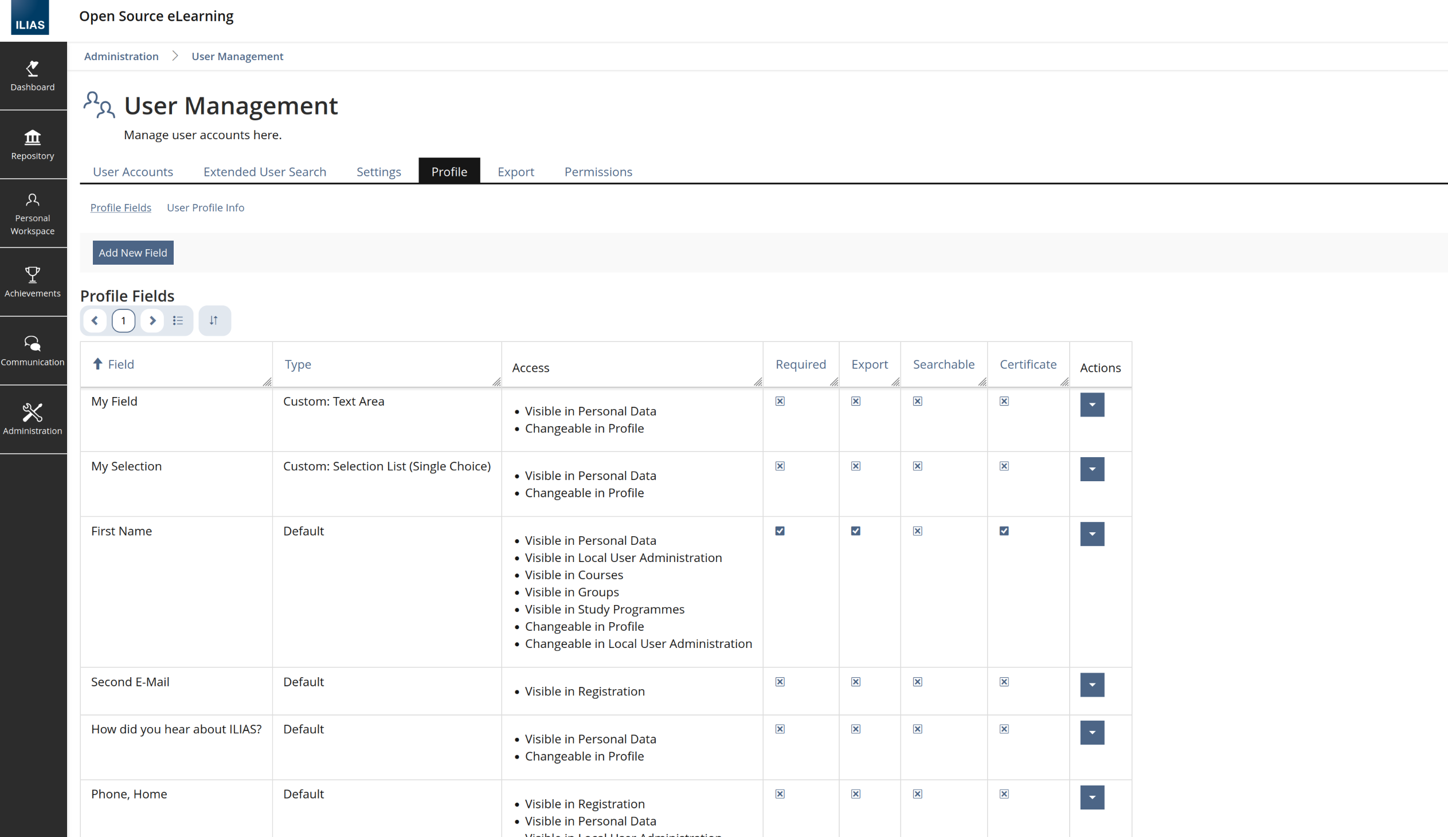Enable Searchable for My Field
The width and height of the screenshot is (1448, 837).
pyautogui.click(x=917, y=400)
